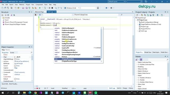170x95 pixels.
Task: Click the editor search magnifier icon
Action: (122, 15)
